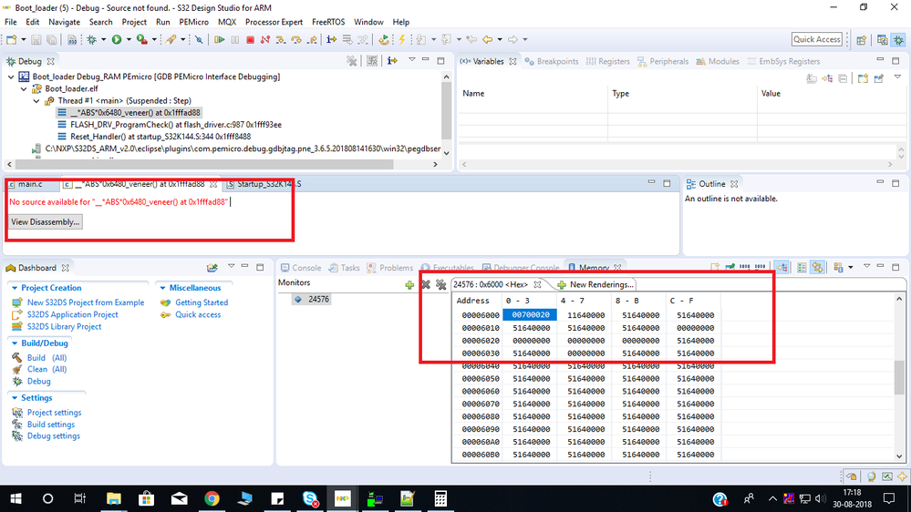Open the Debug launch dropdown arrow
The height and width of the screenshot is (512, 911).
tap(103, 39)
